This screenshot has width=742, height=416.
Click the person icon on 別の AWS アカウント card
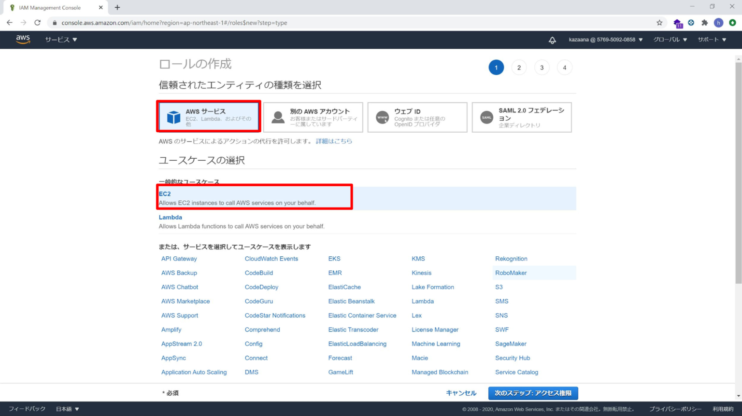(x=278, y=116)
